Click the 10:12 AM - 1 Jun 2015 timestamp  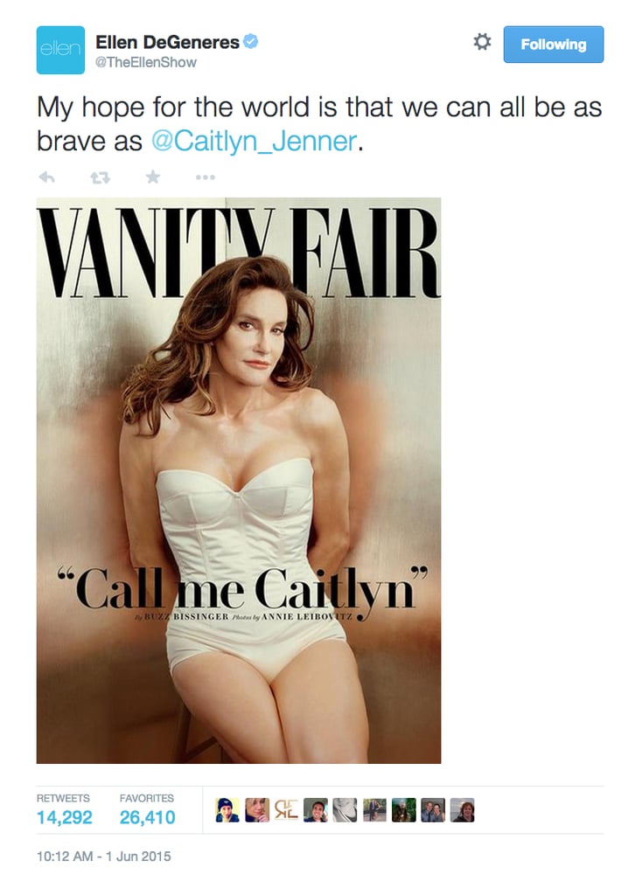(103, 857)
